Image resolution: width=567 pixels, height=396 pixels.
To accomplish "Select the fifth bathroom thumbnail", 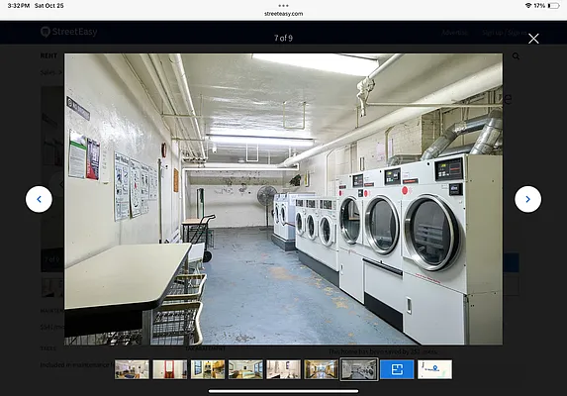I will pos(283,369).
